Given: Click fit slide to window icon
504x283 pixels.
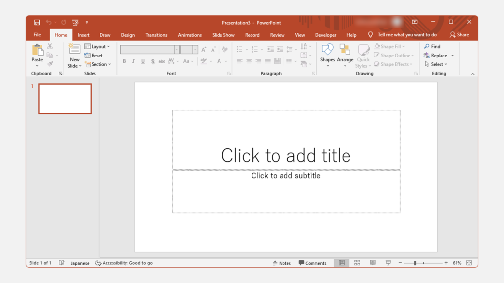Looking at the screenshot, I should pos(469,263).
